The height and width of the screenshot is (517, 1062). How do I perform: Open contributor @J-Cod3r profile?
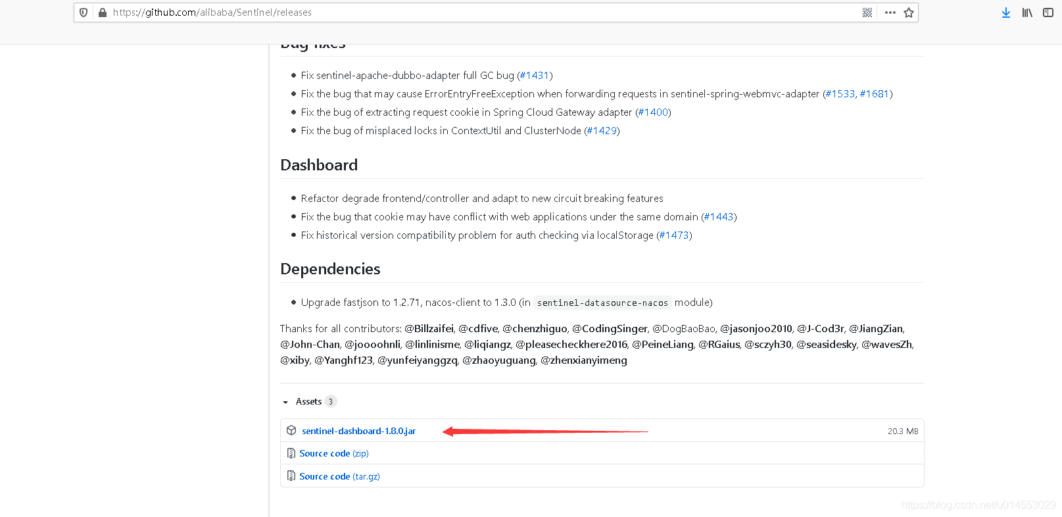(x=821, y=329)
